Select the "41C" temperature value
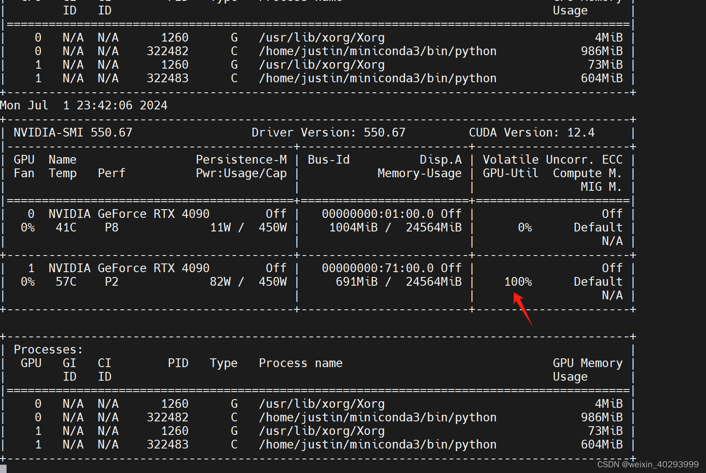The height and width of the screenshot is (473, 706). coord(66,228)
